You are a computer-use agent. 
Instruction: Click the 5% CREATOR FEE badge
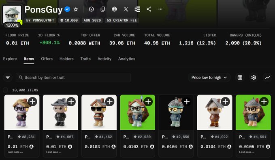click(x=122, y=20)
